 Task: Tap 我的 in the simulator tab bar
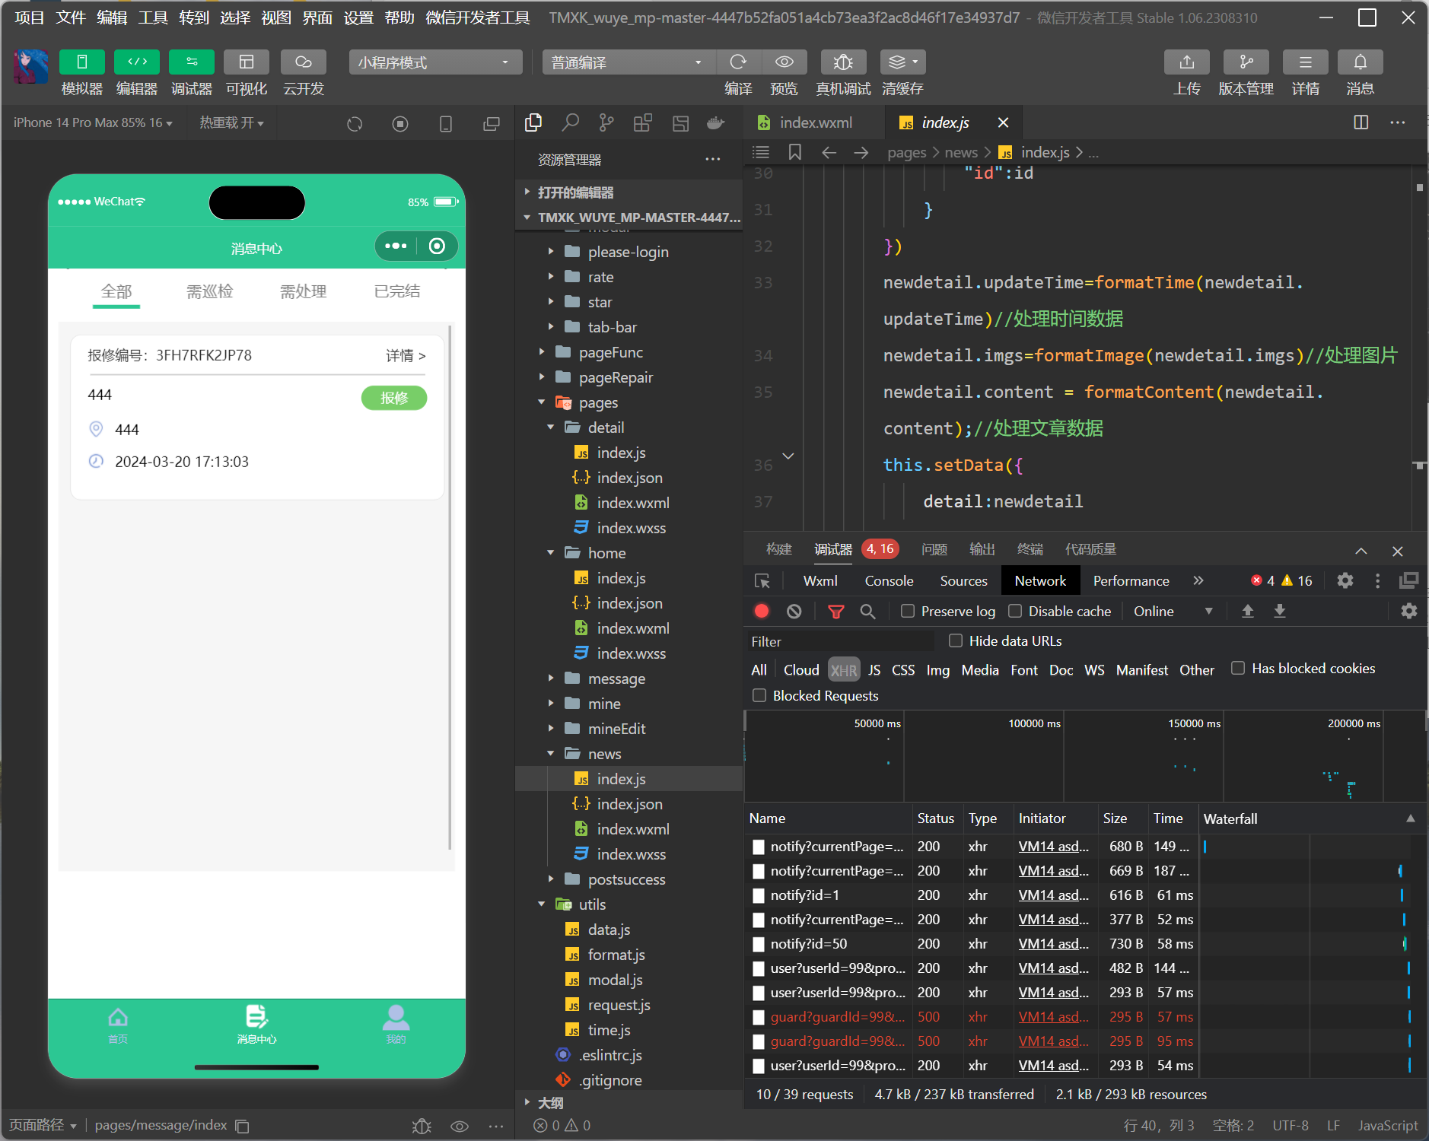tap(396, 1024)
